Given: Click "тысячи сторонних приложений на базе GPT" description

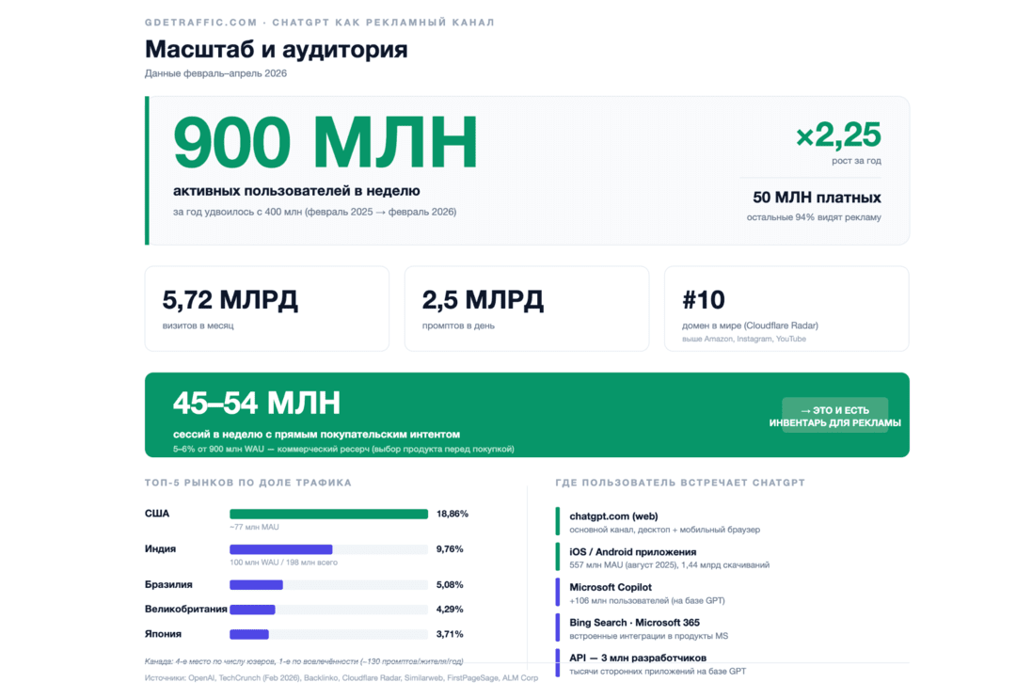Looking at the screenshot, I should [x=657, y=672].
